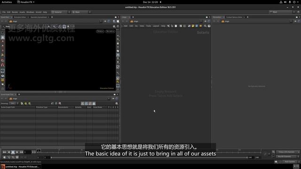The image size is (301, 169).
Task: Expand the network editor path dropdown
Action: [x=201, y=21]
